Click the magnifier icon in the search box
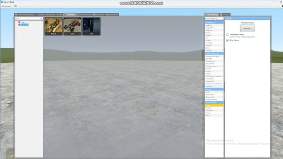The width and height of the screenshot is (283, 159). click(41, 19)
